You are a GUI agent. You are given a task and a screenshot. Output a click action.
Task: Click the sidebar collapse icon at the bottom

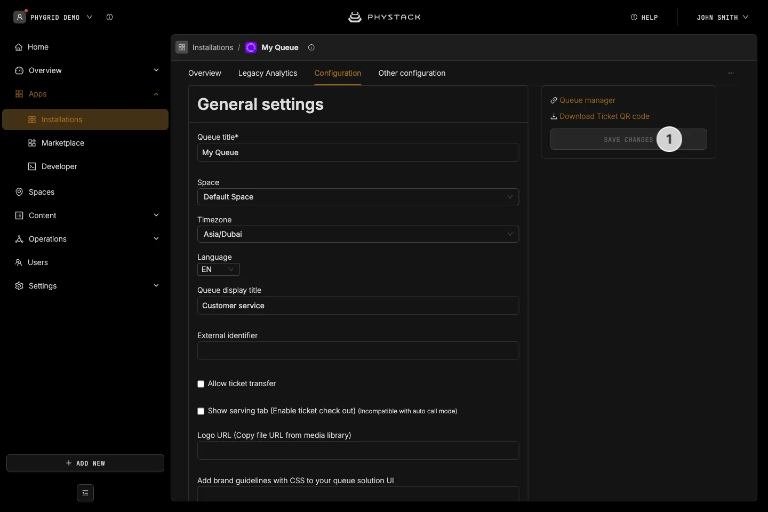[x=85, y=493]
